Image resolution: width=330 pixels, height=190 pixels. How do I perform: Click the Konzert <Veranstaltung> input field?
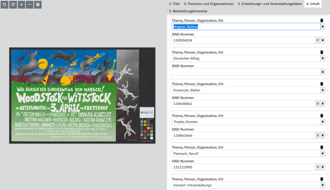tap(246, 185)
